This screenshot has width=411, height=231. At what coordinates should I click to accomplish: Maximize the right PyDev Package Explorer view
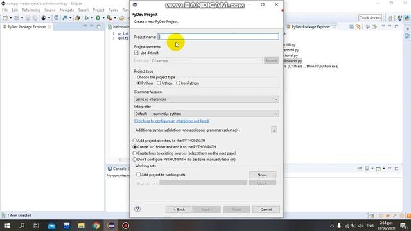pyautogui.click(x=396, y=26)
